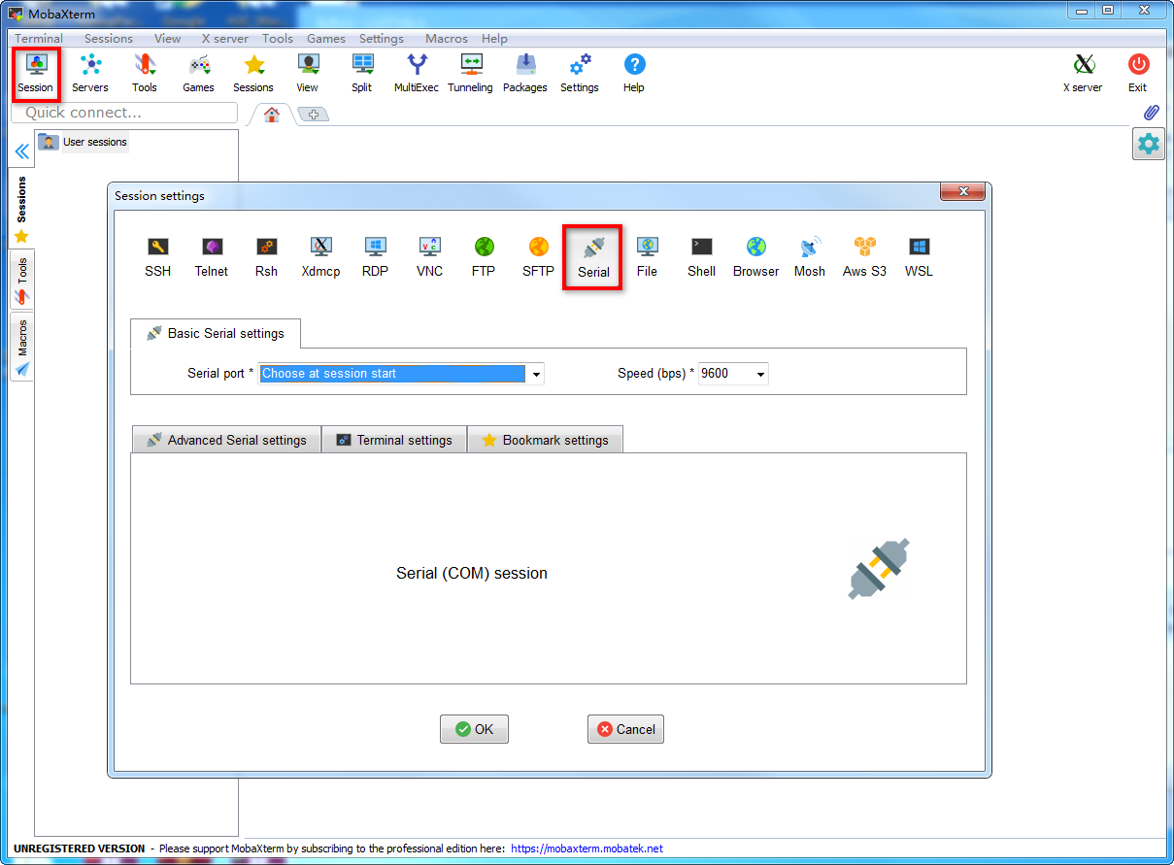Select the SSH session type
The width and height of the screenshot is (1174, 865).
tap(157, 257)
